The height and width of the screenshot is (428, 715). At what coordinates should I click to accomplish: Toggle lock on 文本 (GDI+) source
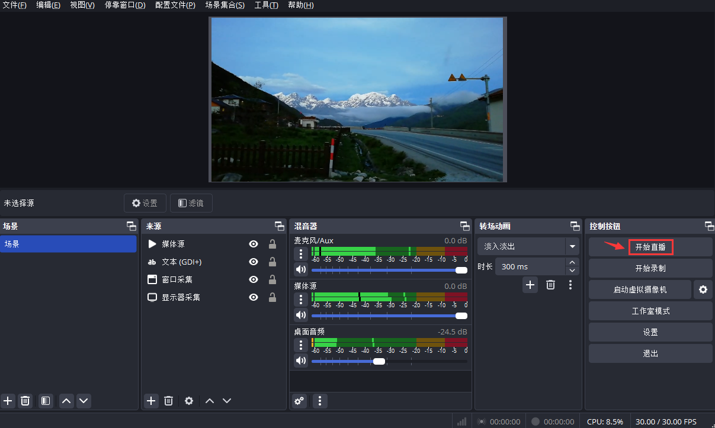[x=272, y=262]
